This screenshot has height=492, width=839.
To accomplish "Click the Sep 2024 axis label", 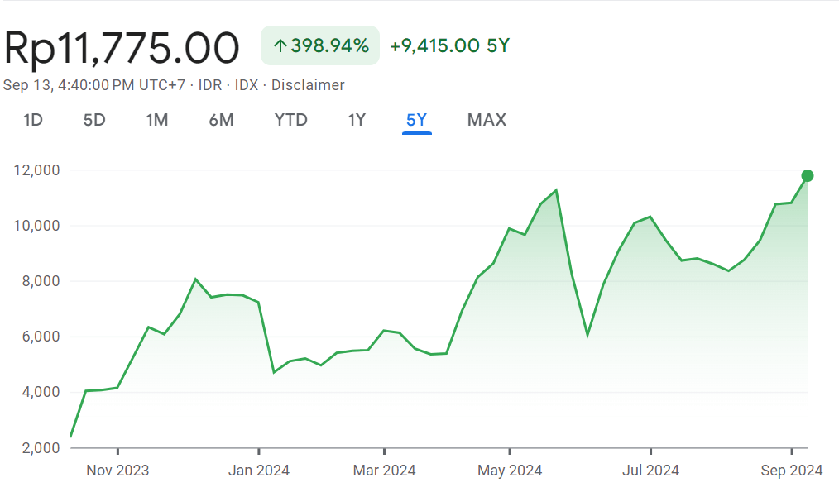I will pos(792,470).
